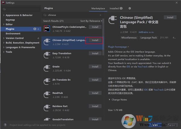Clear the chinese search text
Viewport: 181px width, 129px height.
click(100, 15)
